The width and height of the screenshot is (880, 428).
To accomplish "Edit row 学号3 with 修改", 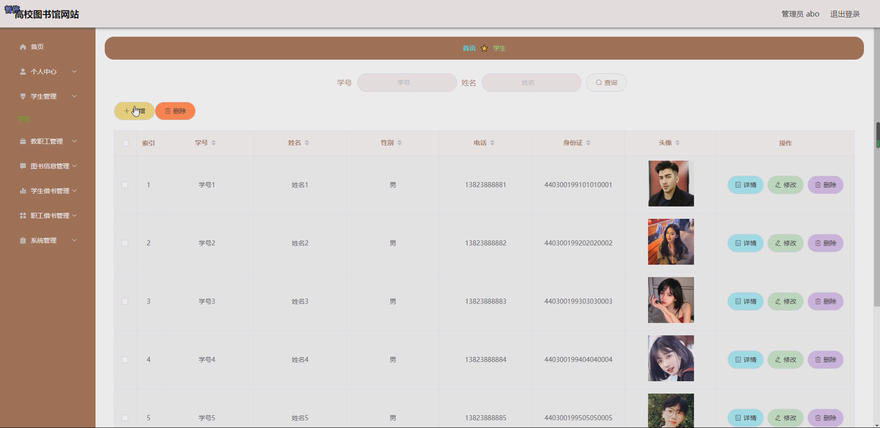I will click(x=785, y=302).
